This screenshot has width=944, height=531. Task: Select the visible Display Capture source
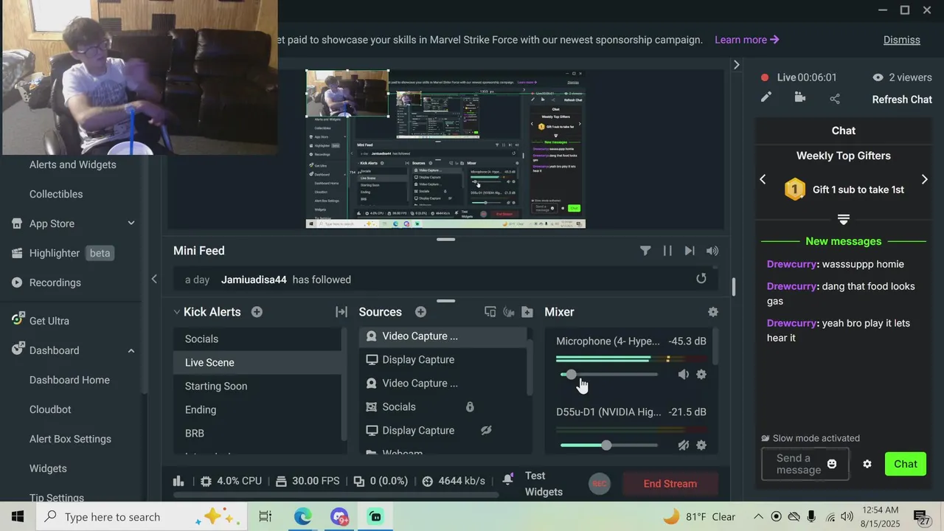pos(442,359)
